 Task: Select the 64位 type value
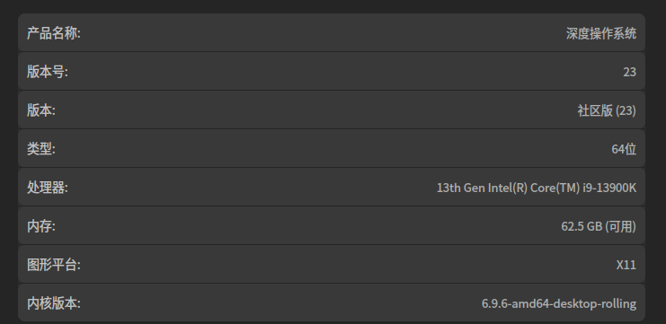click(624, 149)
